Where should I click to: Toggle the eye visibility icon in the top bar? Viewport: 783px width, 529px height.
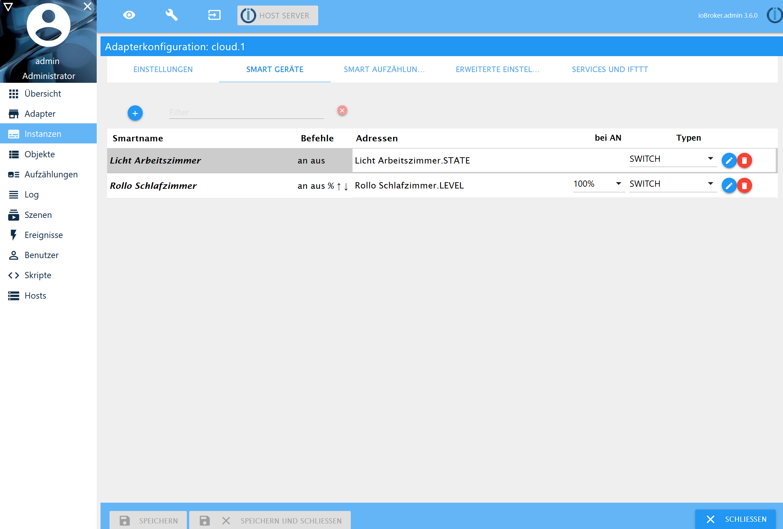[129, 15]
